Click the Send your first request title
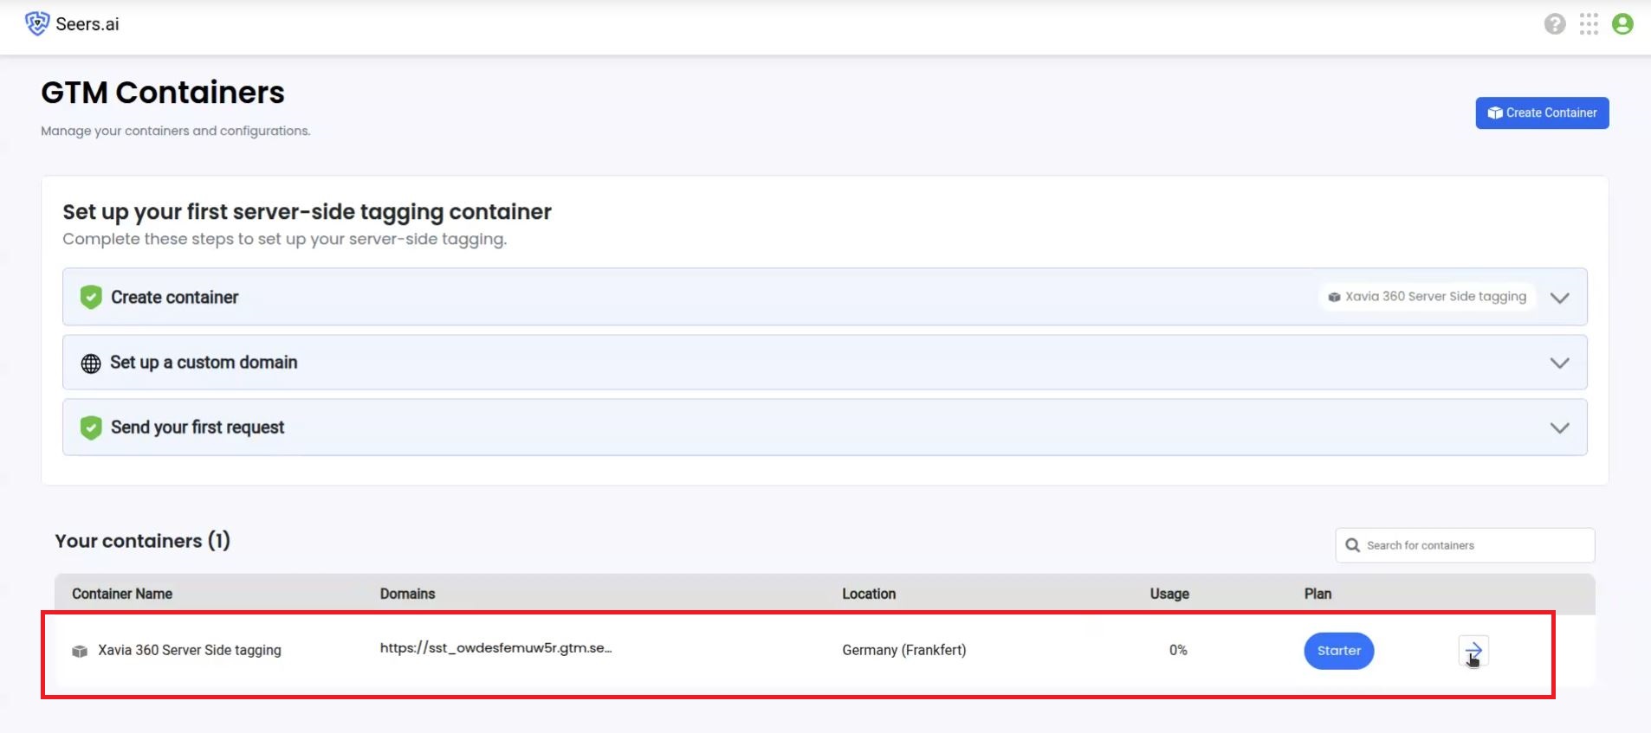 [x=197, y=428]
